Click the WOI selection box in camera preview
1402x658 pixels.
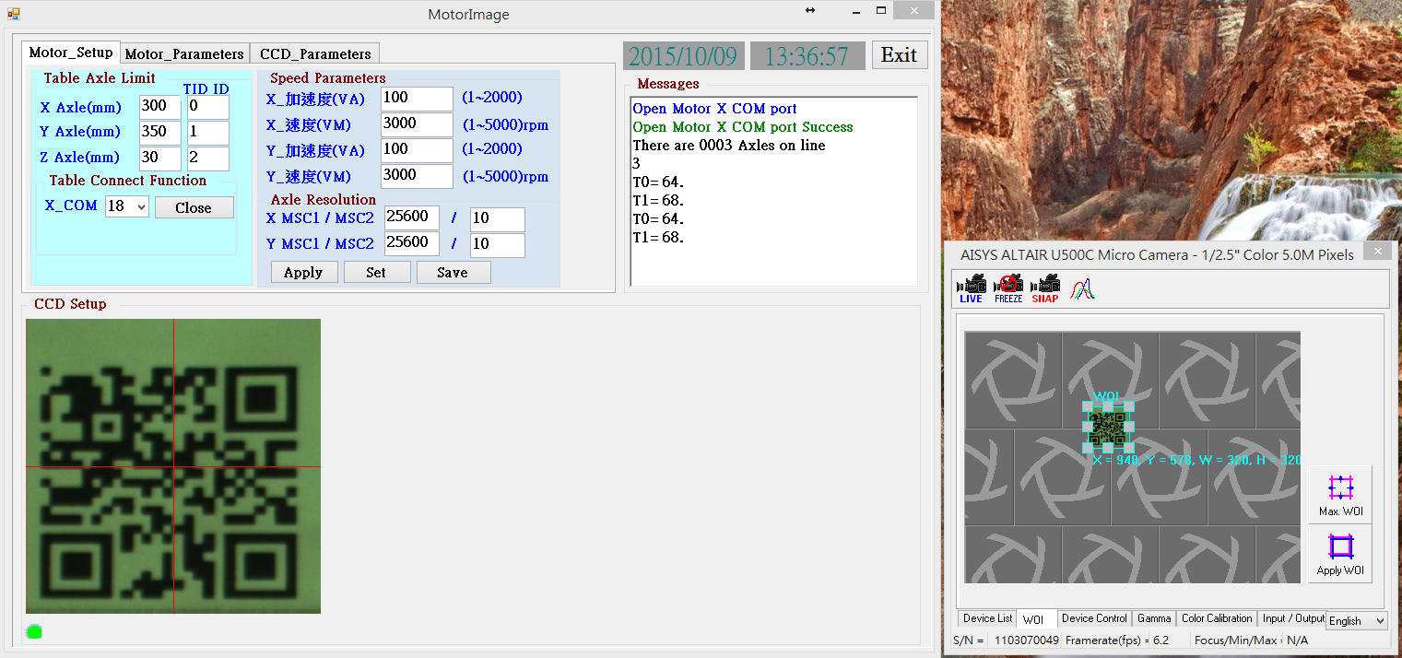pos(1107,425)
